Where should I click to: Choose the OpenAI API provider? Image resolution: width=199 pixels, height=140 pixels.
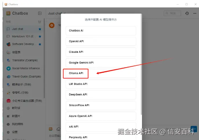101,41
